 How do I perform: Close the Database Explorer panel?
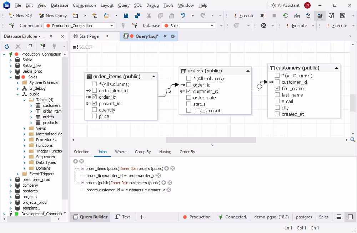coord(62,36)
